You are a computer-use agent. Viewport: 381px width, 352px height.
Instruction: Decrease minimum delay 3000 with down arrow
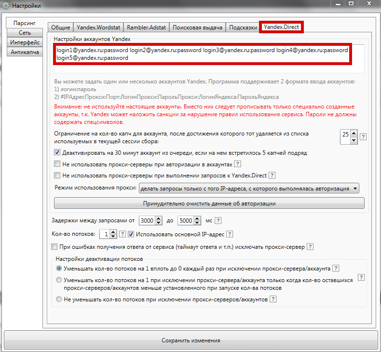tap(158, 222)
